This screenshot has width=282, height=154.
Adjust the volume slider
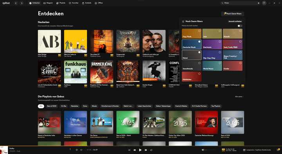coord(210,150)
